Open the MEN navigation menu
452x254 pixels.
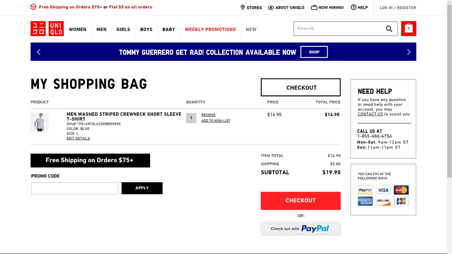click(101, 29)
